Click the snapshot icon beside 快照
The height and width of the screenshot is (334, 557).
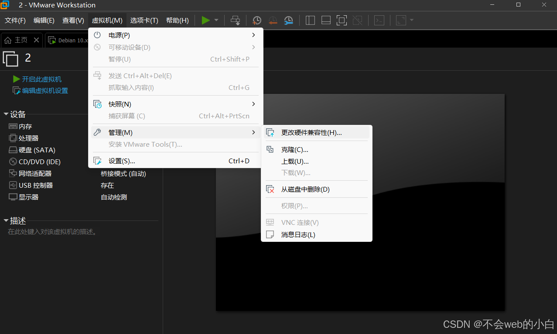coord(98,104)
